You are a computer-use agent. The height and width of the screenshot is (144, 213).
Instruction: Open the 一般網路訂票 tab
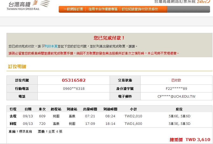pyautogui.click(x=73, y=9)
